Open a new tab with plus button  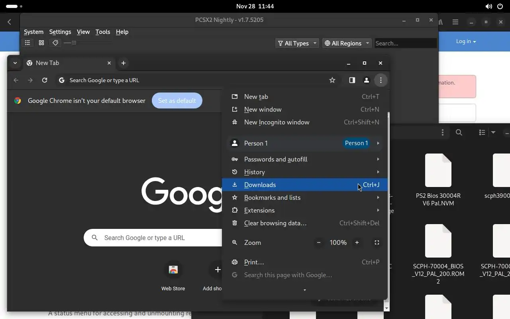pyautogui.click(x=124, y=63)
